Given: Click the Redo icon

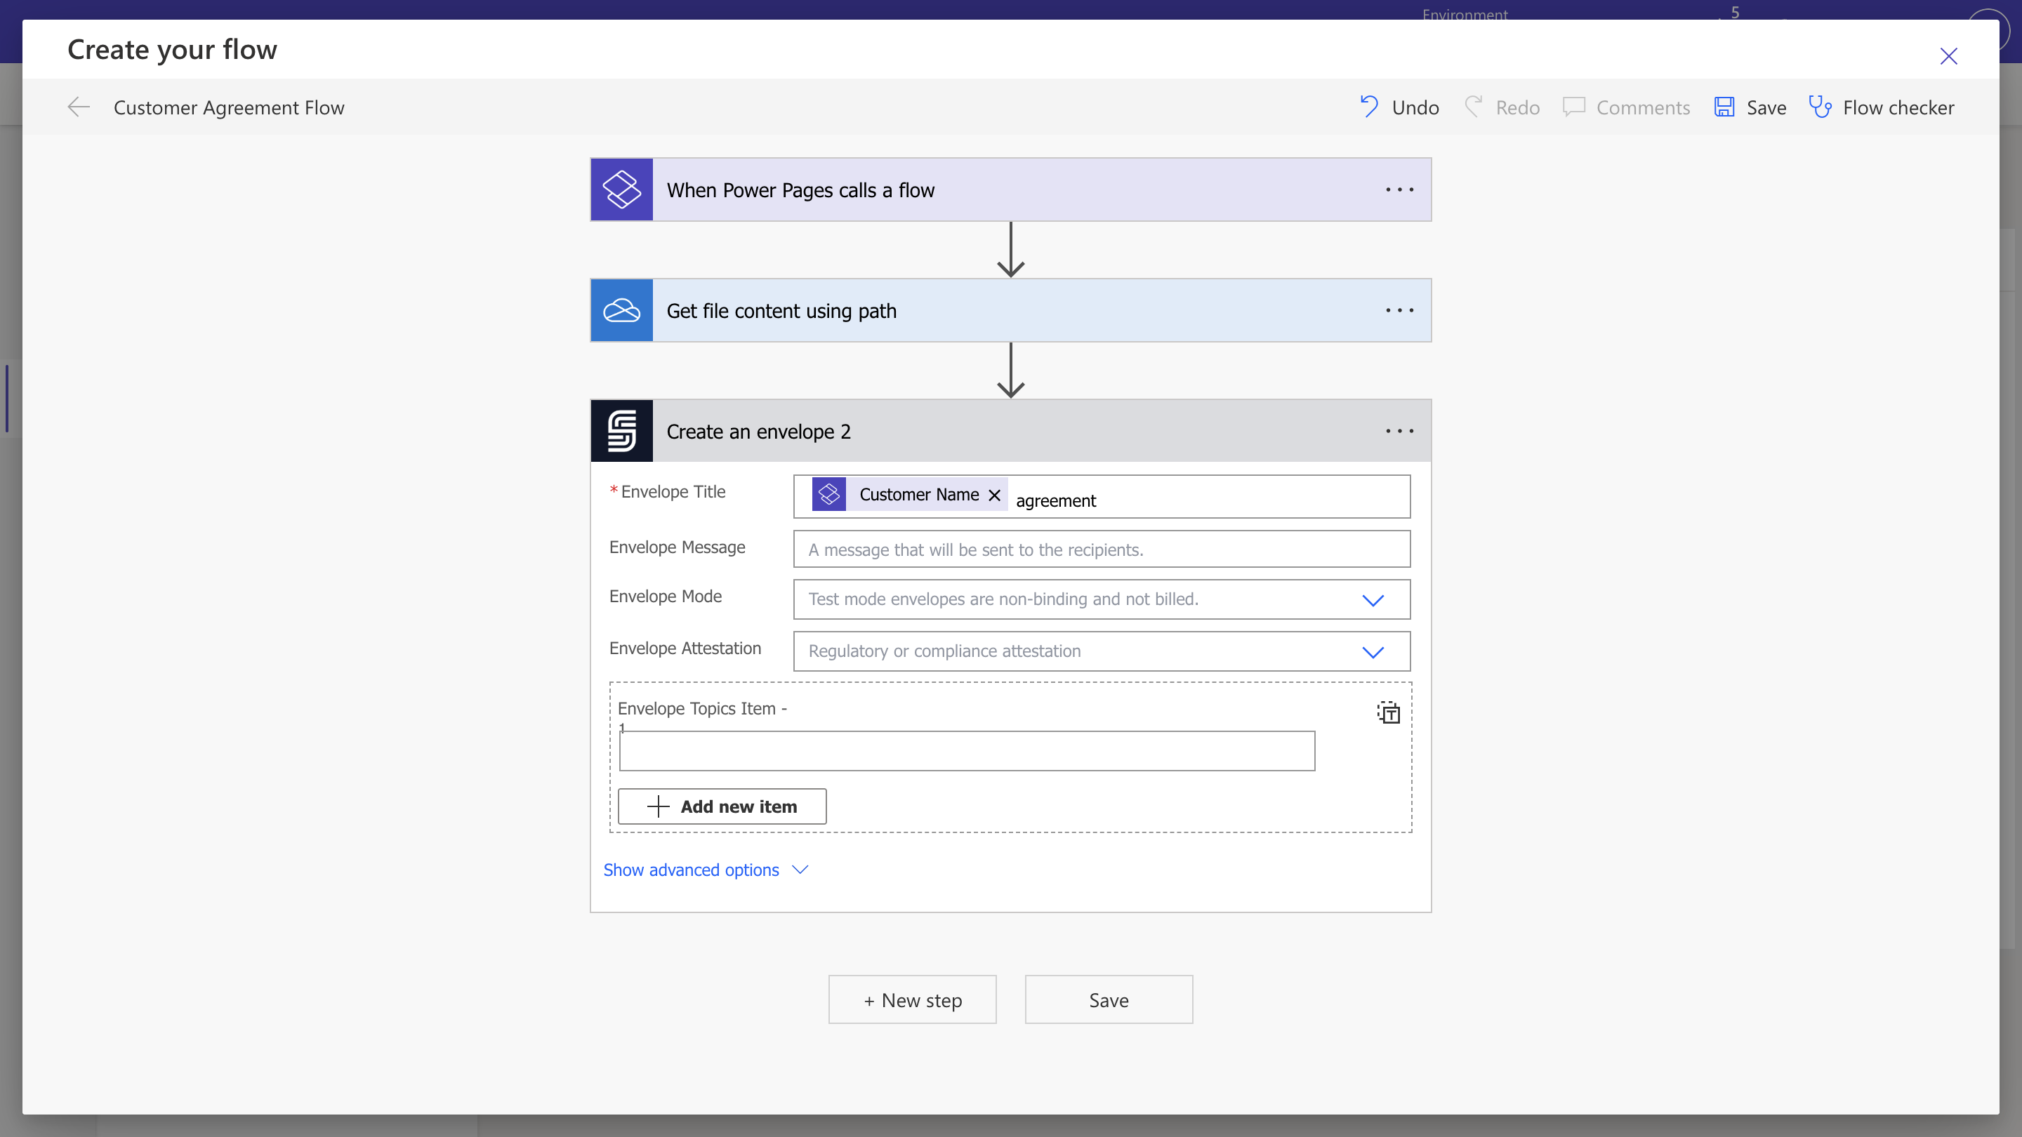Looking at the screenshot, I should click(x=1474, y=107).
